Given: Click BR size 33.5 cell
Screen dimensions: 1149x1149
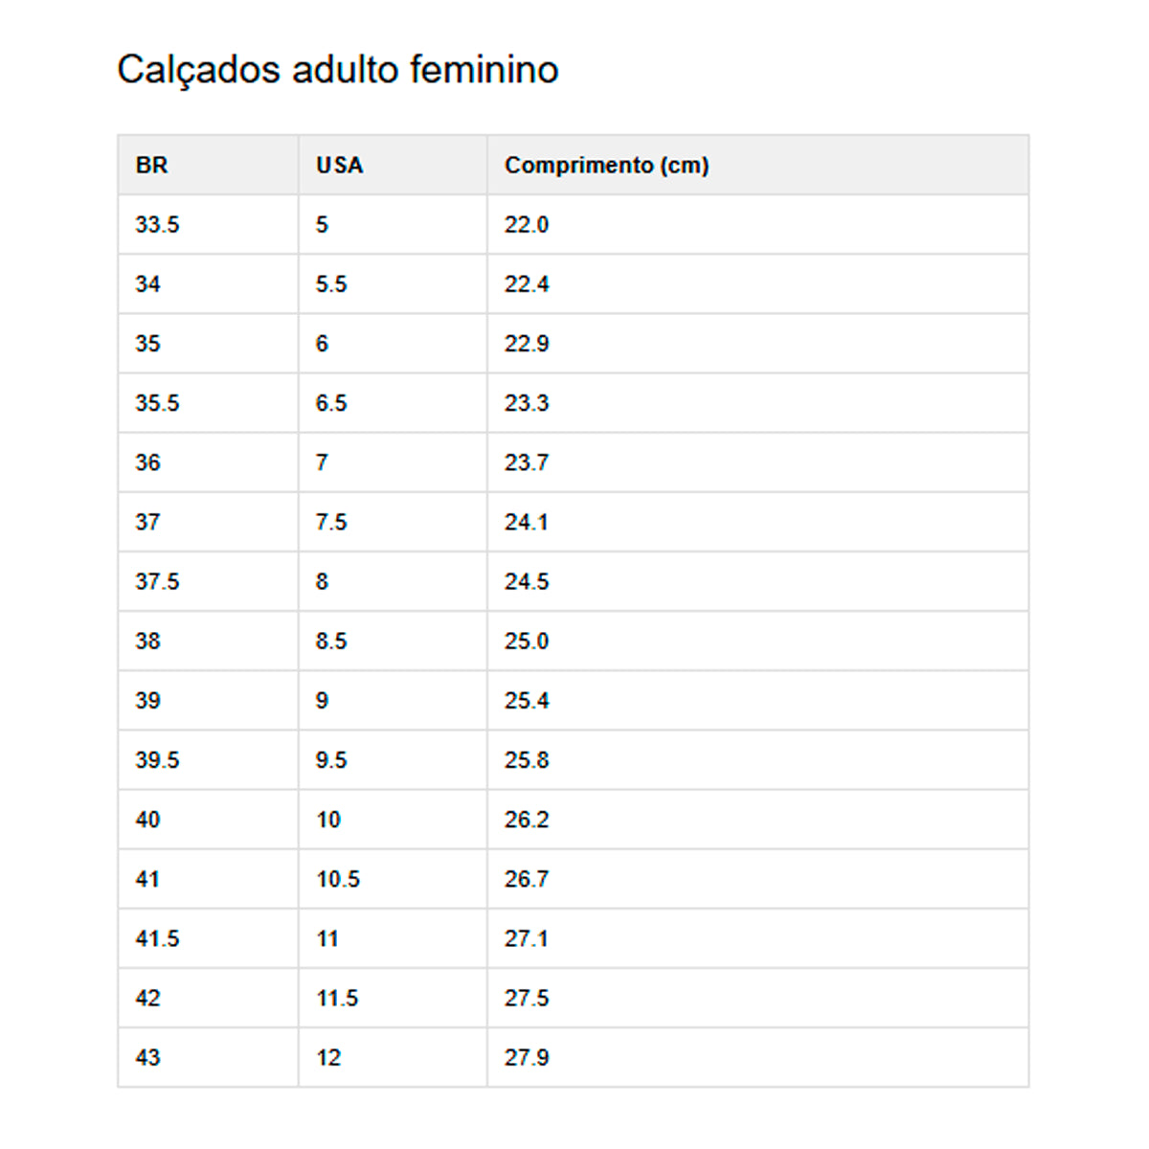Looking at the screenshot, I should pos(157,225).
